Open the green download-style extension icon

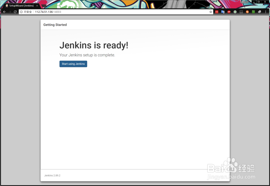253,12
